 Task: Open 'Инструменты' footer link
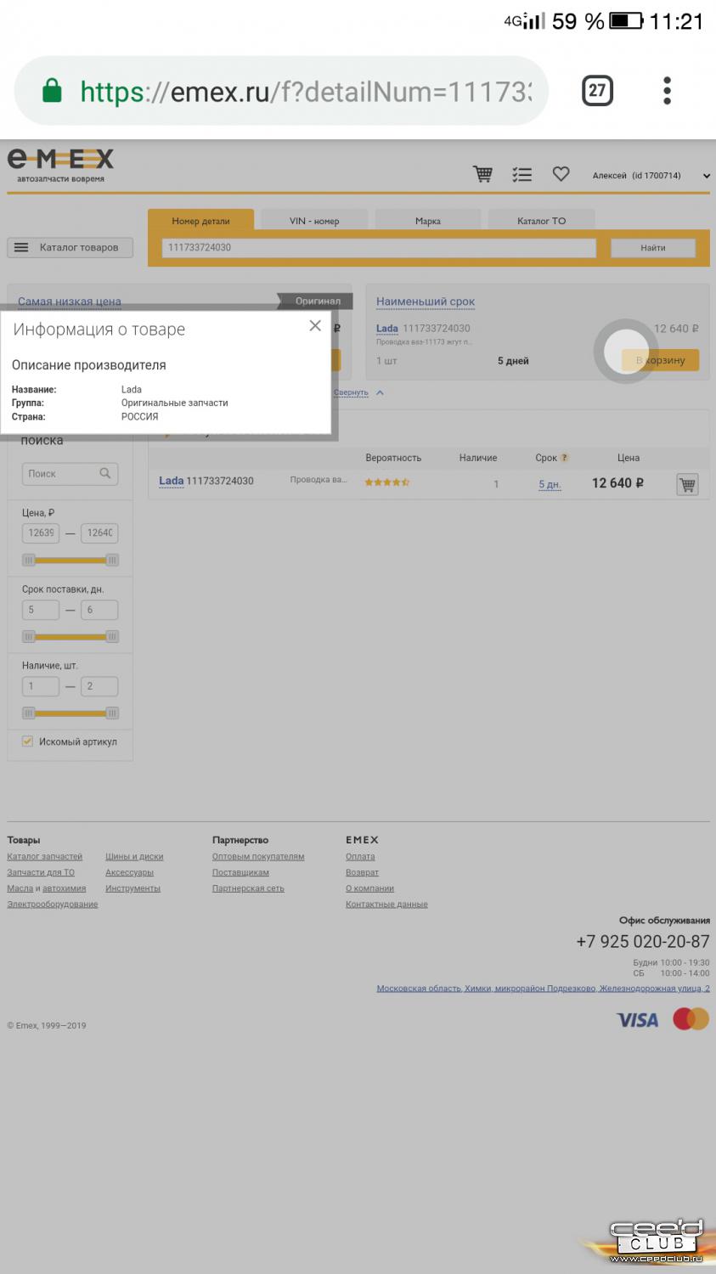click(x=132, y=888)
